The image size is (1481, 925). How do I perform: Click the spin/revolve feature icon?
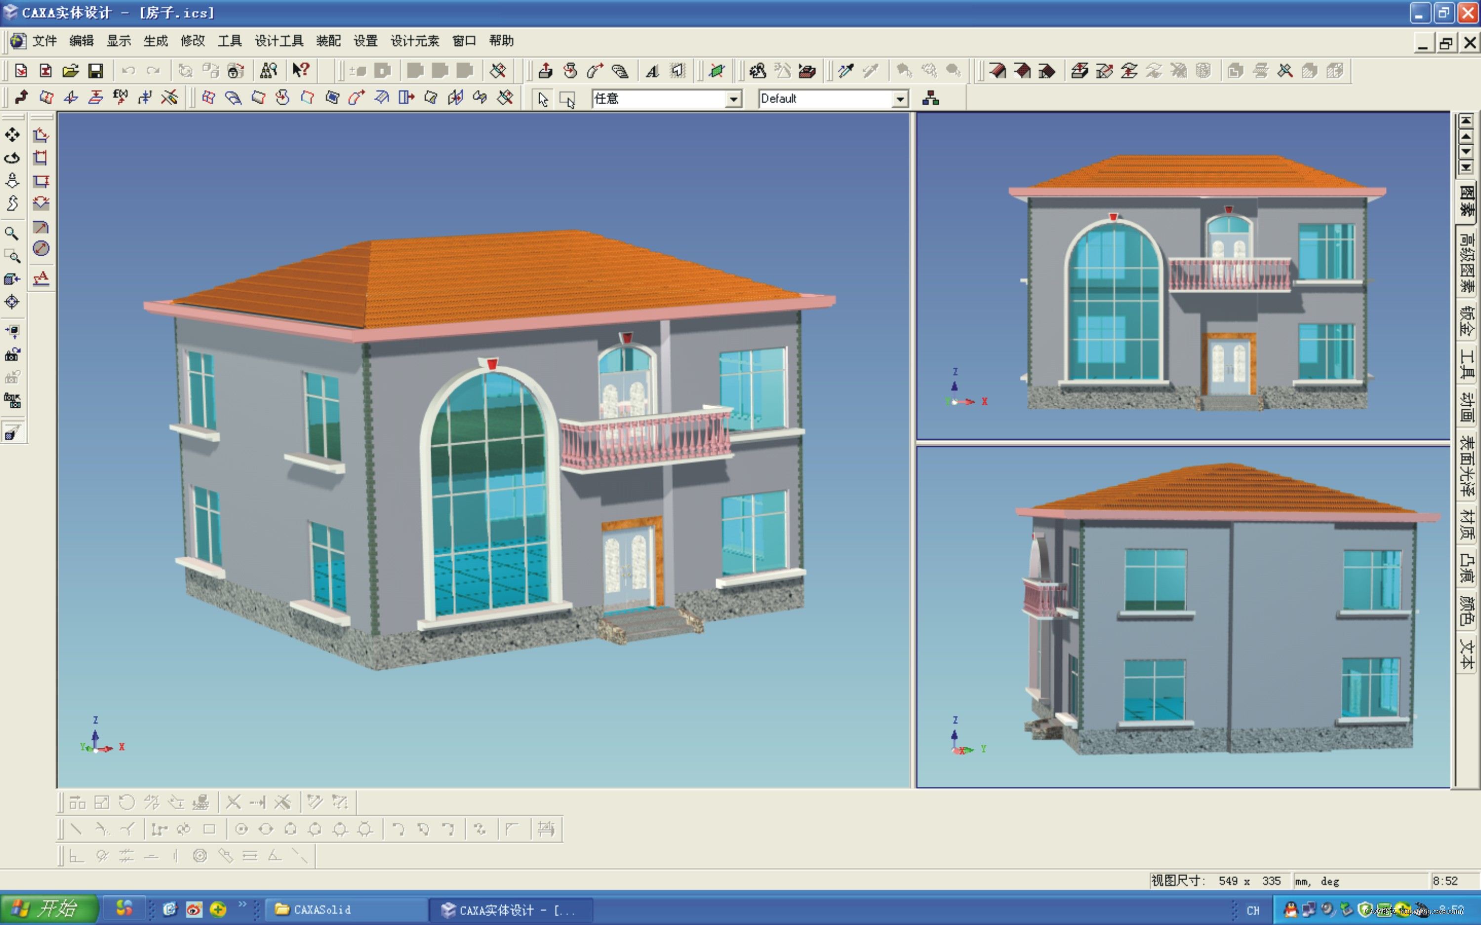coord(570,71)
